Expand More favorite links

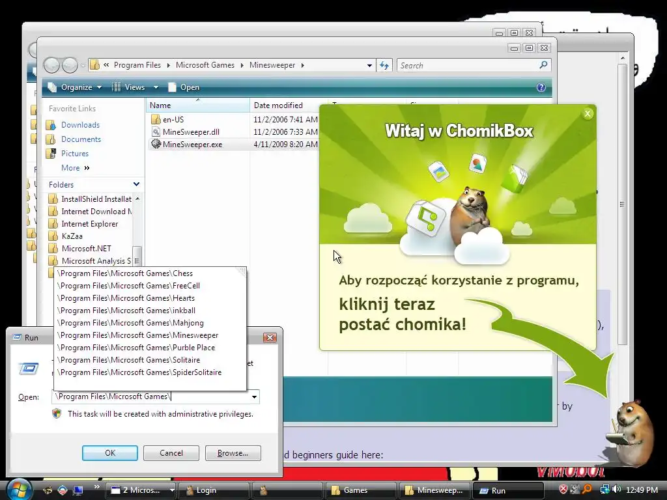point(76,168)
